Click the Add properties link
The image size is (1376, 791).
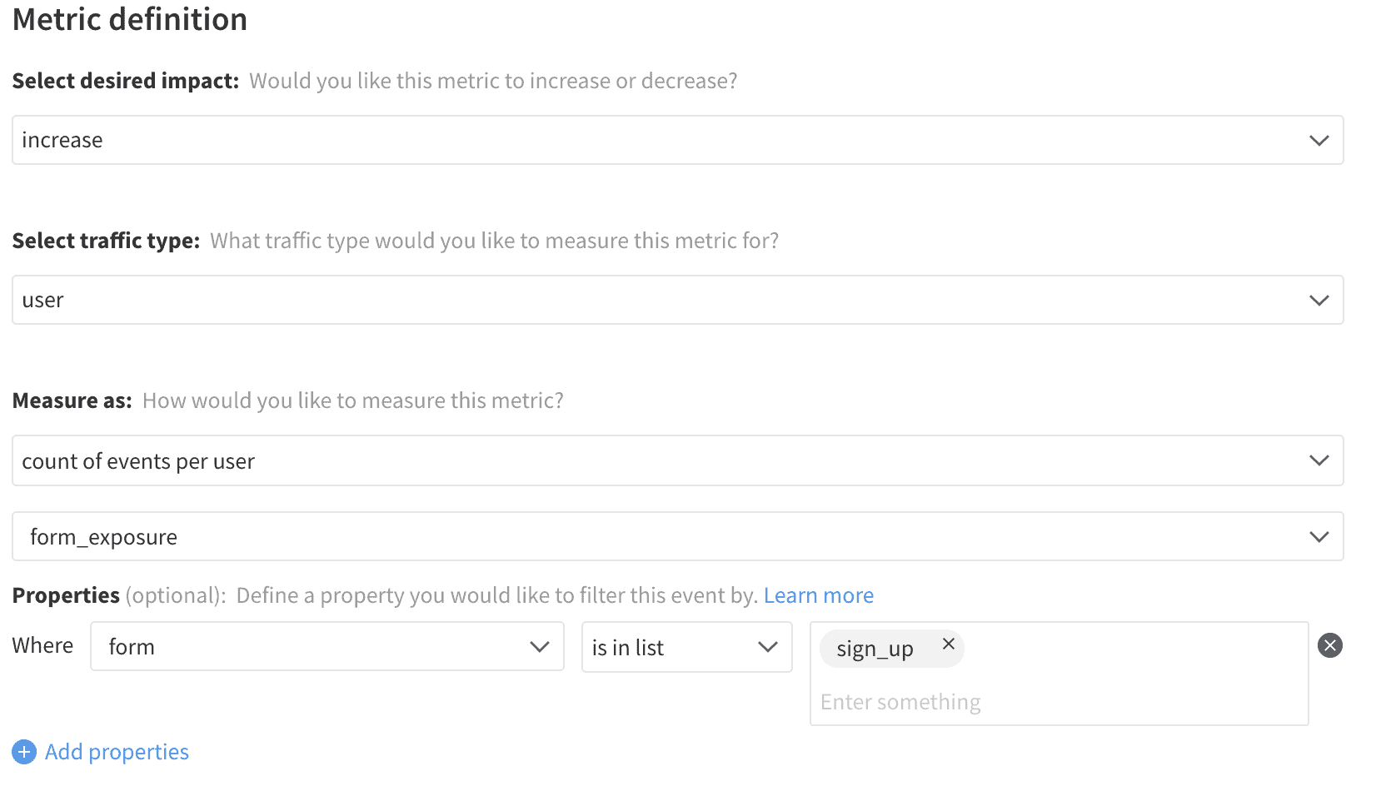[117, 752]
